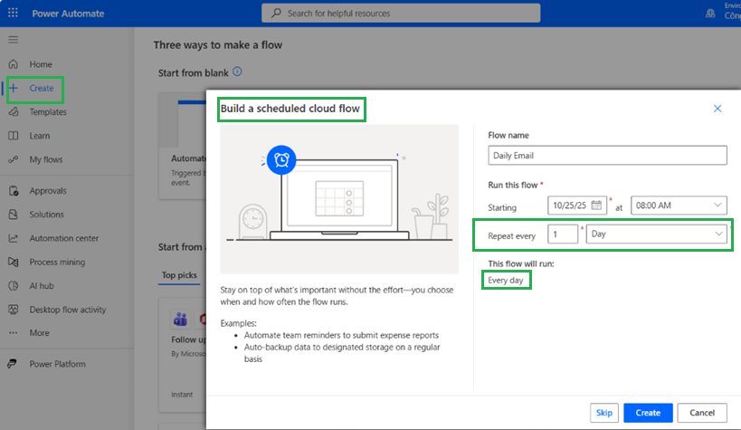Screen dimensions: 741x430
Task: Click More in the sidebar
Action: [x=39, y=332]
